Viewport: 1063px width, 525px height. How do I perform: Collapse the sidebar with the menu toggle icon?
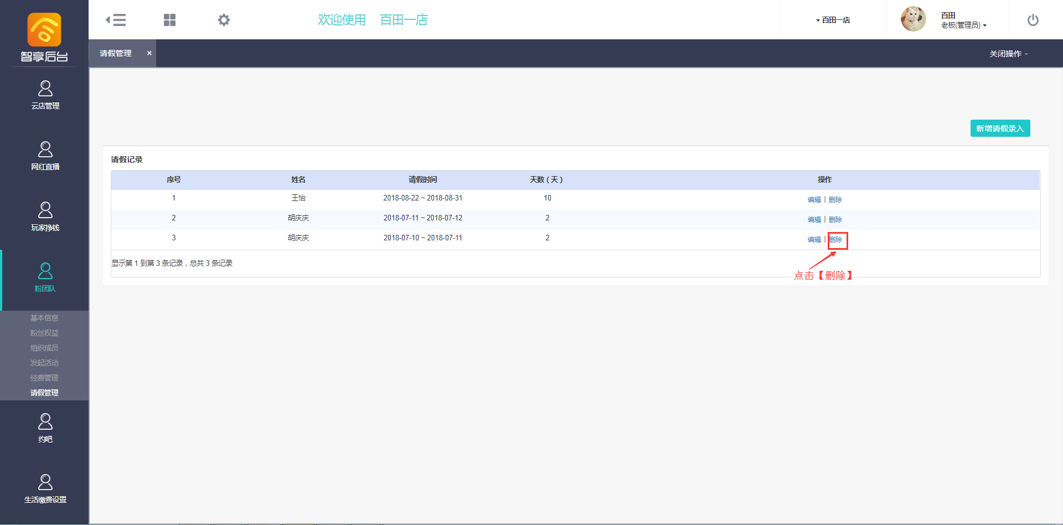[x=116, y=20]
